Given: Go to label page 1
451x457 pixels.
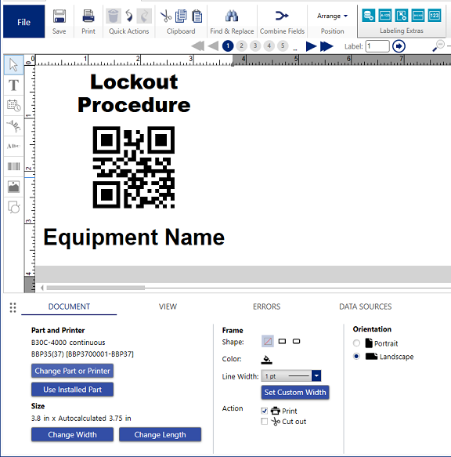Looking at the screenshot, I should point(228,45).
